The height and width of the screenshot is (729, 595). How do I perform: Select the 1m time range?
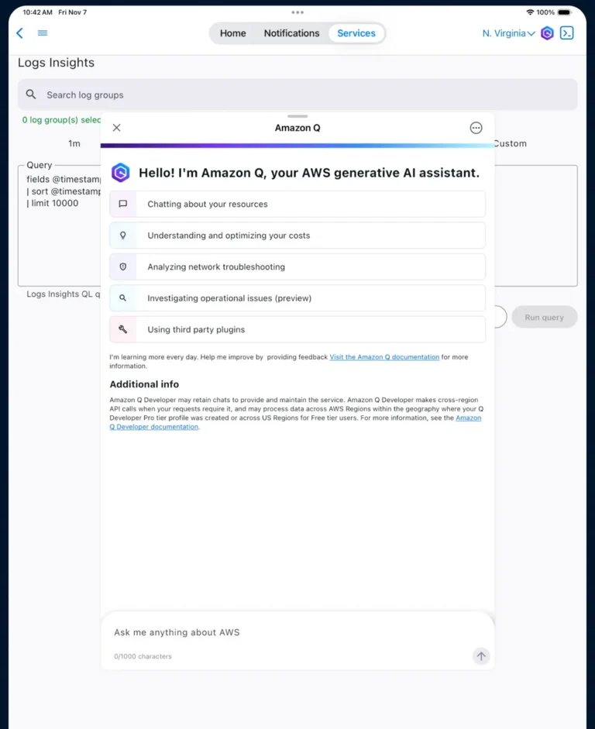74,143
